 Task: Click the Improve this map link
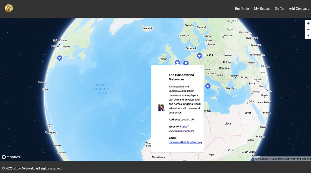[301, 159]
